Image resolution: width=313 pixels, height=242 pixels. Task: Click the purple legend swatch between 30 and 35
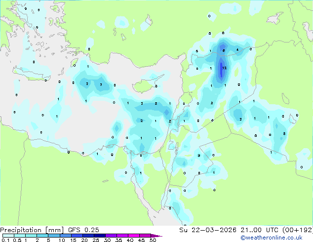point(111,236)
